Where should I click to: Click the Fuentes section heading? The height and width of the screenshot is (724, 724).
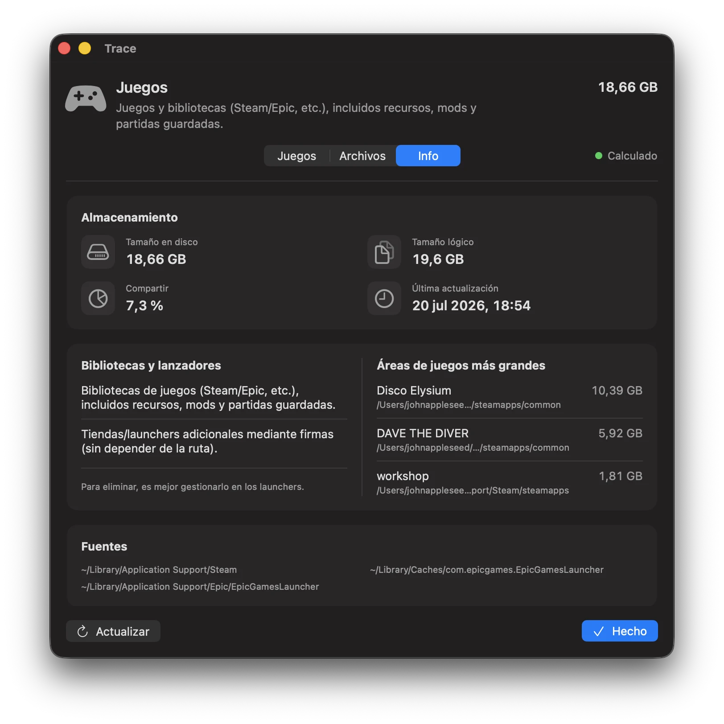pyautogui.click(x=104, y=546)
